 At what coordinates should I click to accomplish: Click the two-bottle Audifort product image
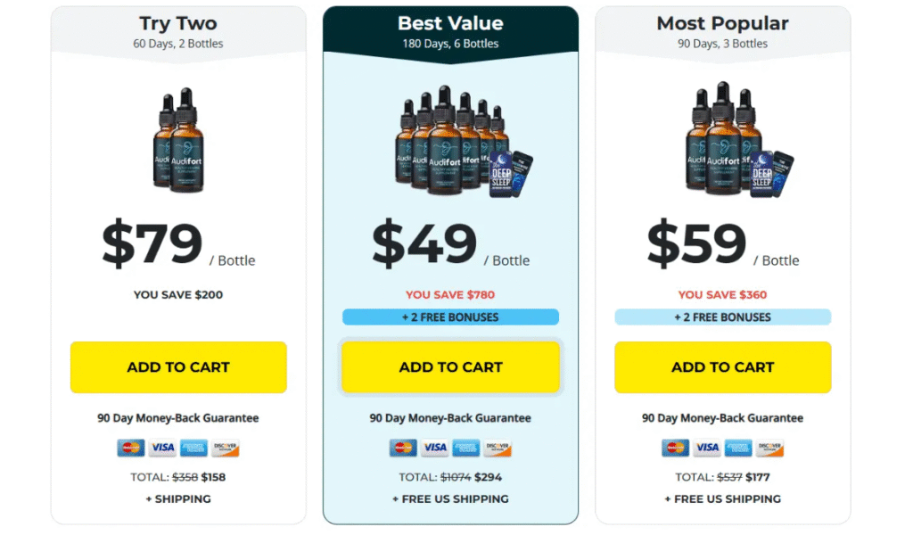pos(178,140)
